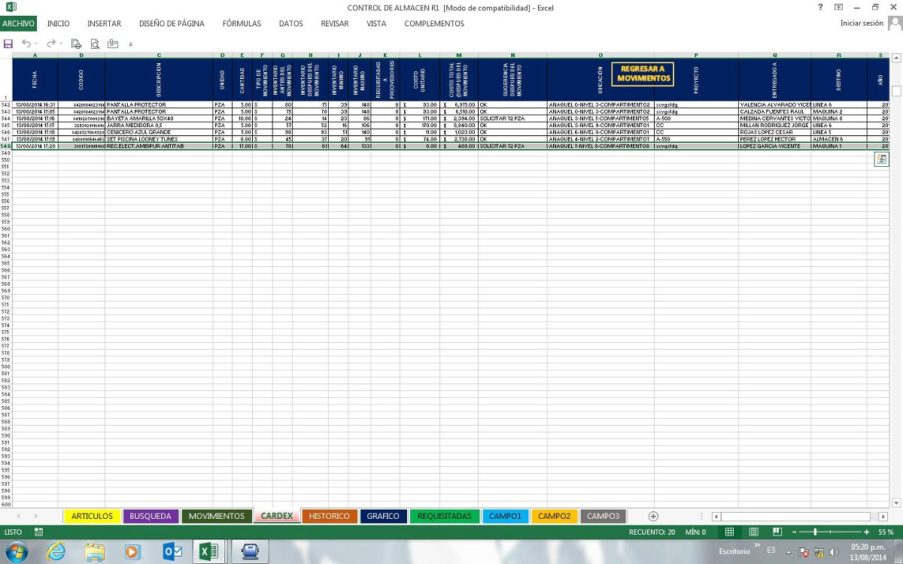The height and width of the screenshot is (564, 903).
Task: Save the workbook with the floppy disk icon
Action: [8, 44]
